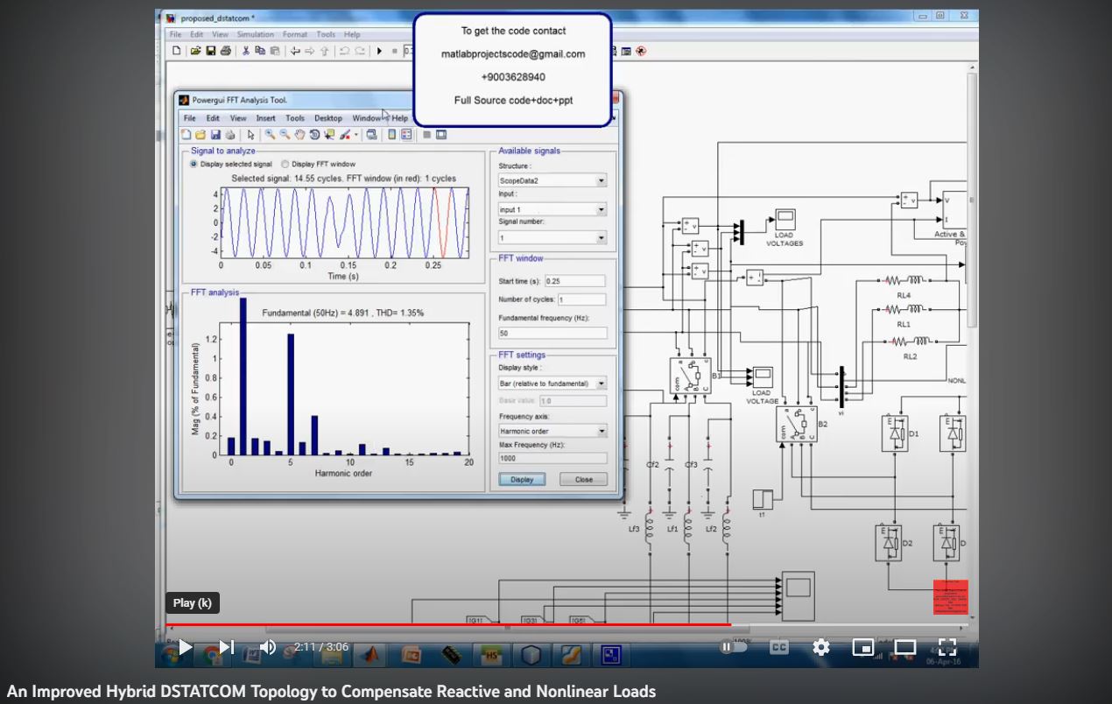Click the Save icon in FFT tool toolbar
1112x704 pixels.
214,135
